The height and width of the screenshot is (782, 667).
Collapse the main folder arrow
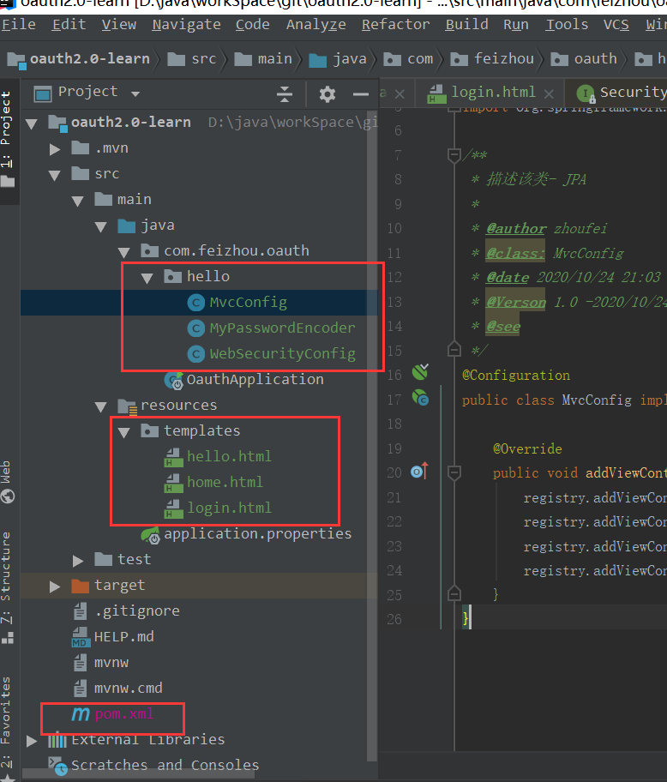click(77, 201)
